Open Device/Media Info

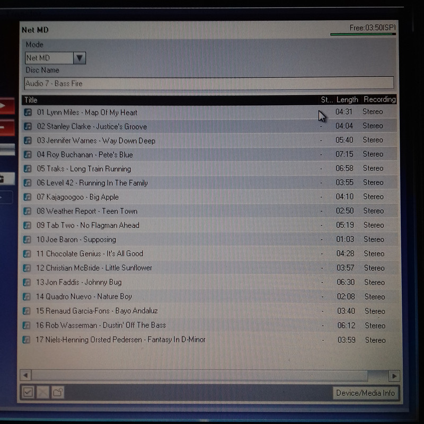click(366, 393)
